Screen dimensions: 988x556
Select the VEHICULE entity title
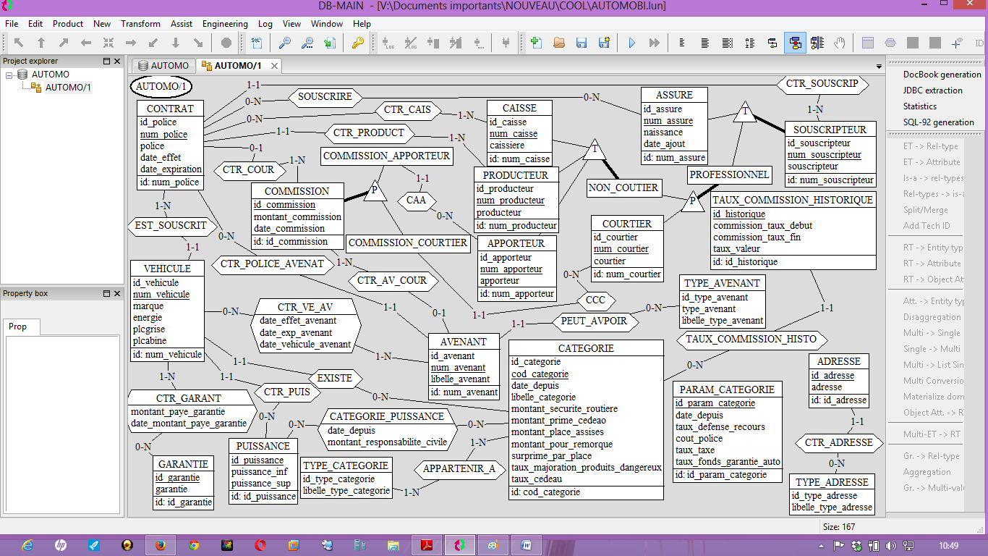point(167,269)
